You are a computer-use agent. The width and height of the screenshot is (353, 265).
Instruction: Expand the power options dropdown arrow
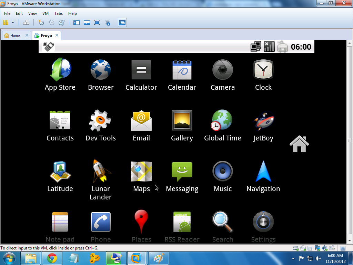(x=13, y=22)
